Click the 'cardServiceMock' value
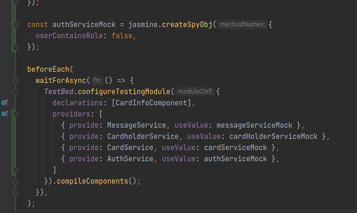 [235, 147]
